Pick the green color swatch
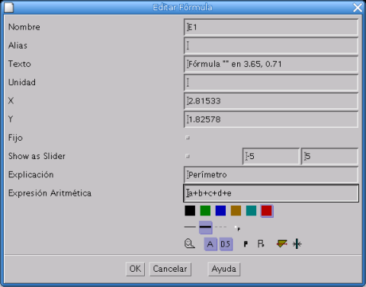 coord(205,211)
